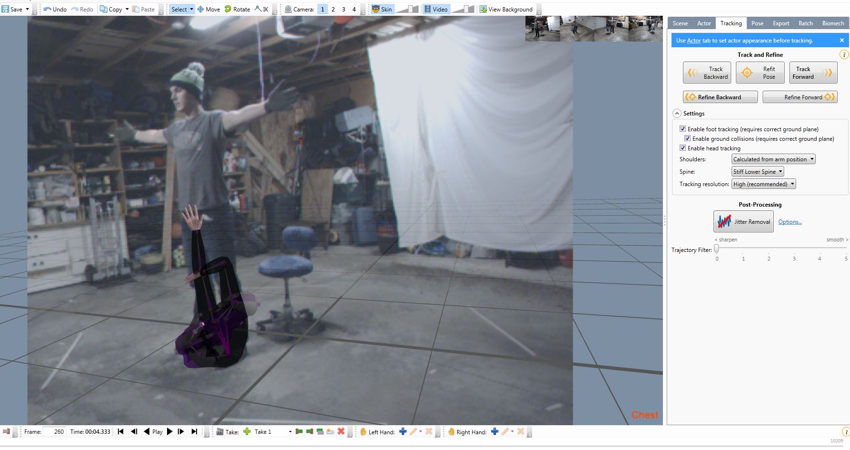Select the Rotate tool in the toolbar
The image size is (850, 450).
click(x=237, y=9)
